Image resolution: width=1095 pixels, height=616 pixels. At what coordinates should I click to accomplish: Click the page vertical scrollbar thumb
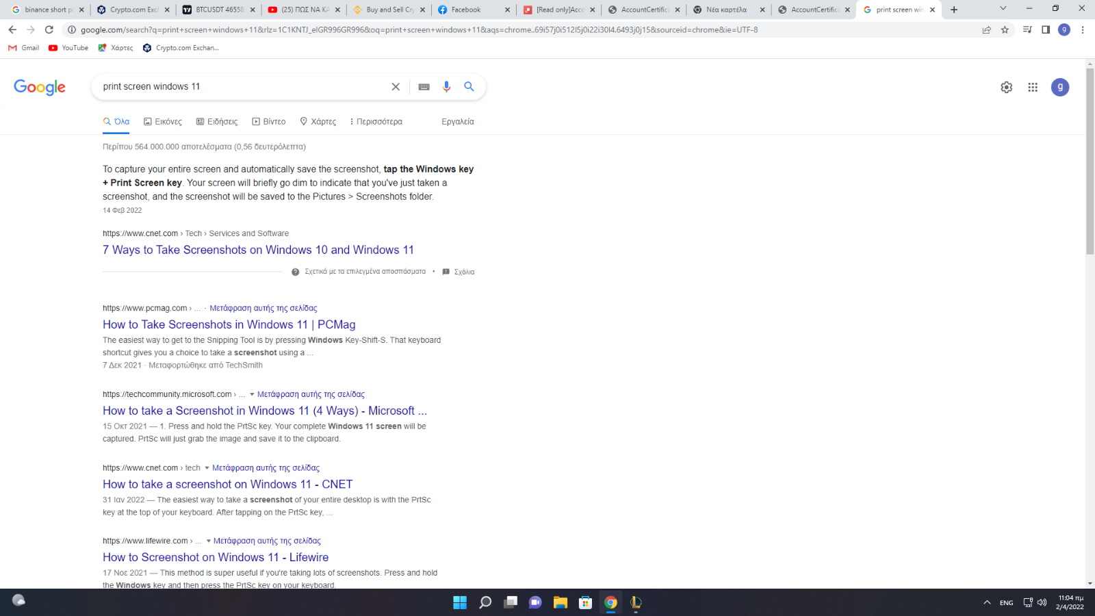pos(1090,161)
